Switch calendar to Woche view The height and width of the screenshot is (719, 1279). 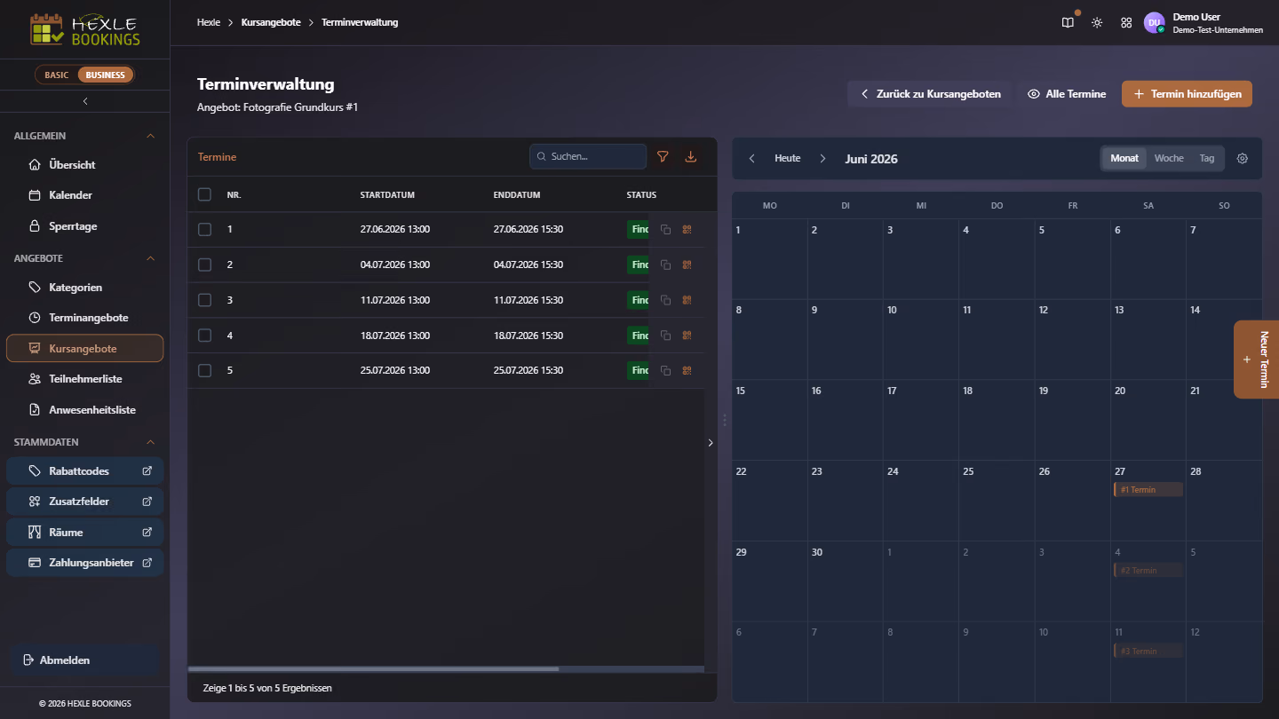(1169, 158)
